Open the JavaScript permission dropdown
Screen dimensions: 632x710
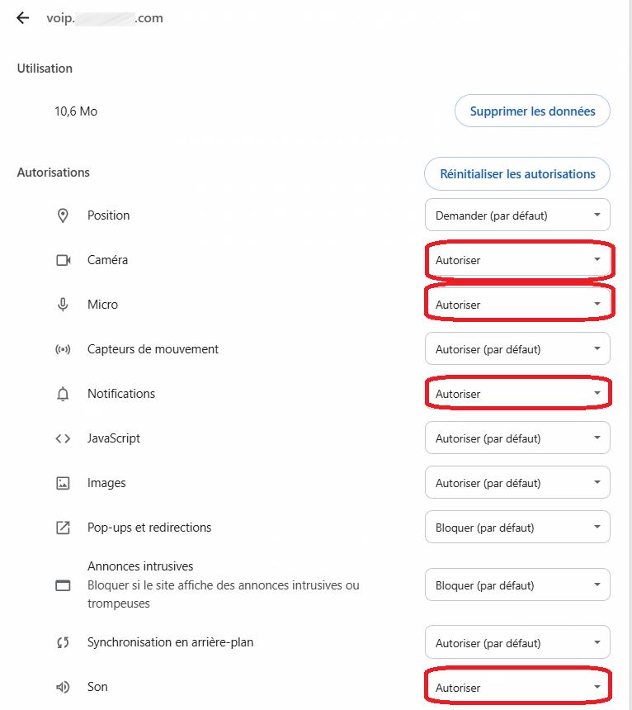tap(517, 438)
